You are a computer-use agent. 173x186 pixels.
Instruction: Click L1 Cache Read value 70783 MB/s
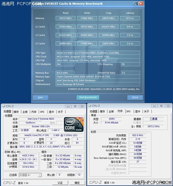click(x=65, y=27)
